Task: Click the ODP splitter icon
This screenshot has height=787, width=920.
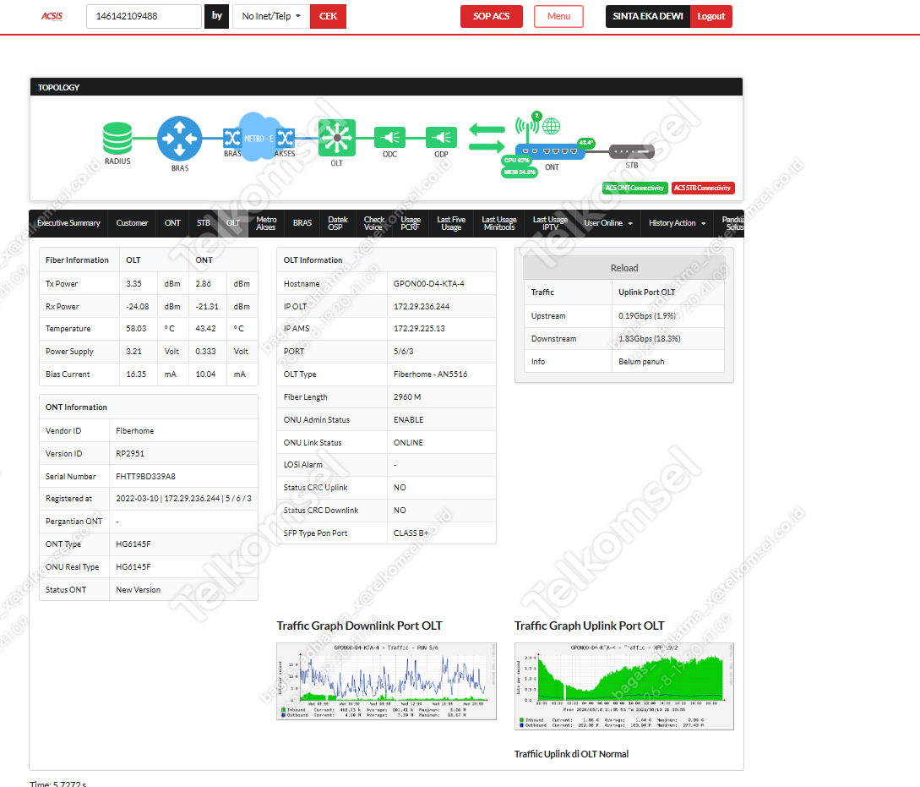Action: coord(441,138)
